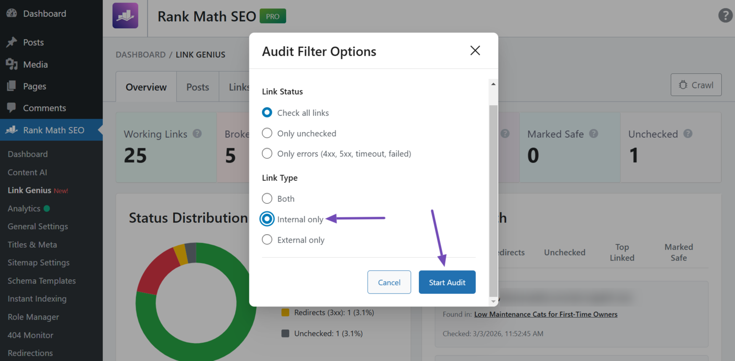Click the modal scrollbar down arrow

point(492,301)
